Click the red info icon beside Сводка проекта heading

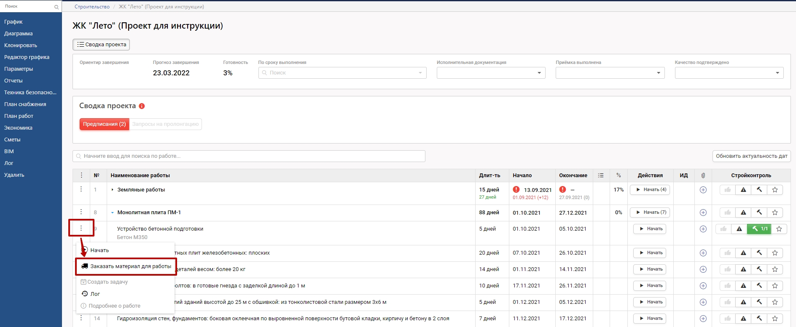click(142, 106)
